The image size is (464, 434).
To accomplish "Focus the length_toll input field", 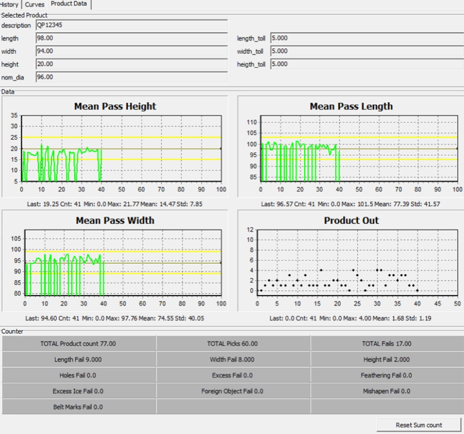I will [x=366, y=38].
